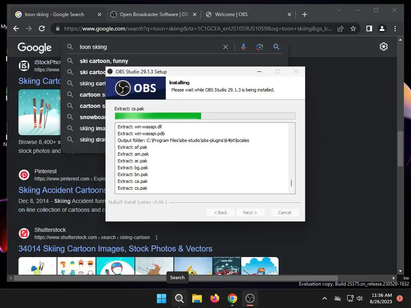
Task: Open the skis illustration thumbnail
Action: pyautogui.click(x=40, y=112)
